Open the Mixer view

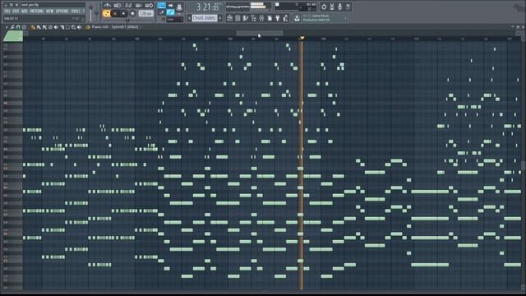[x=261, y=18]
